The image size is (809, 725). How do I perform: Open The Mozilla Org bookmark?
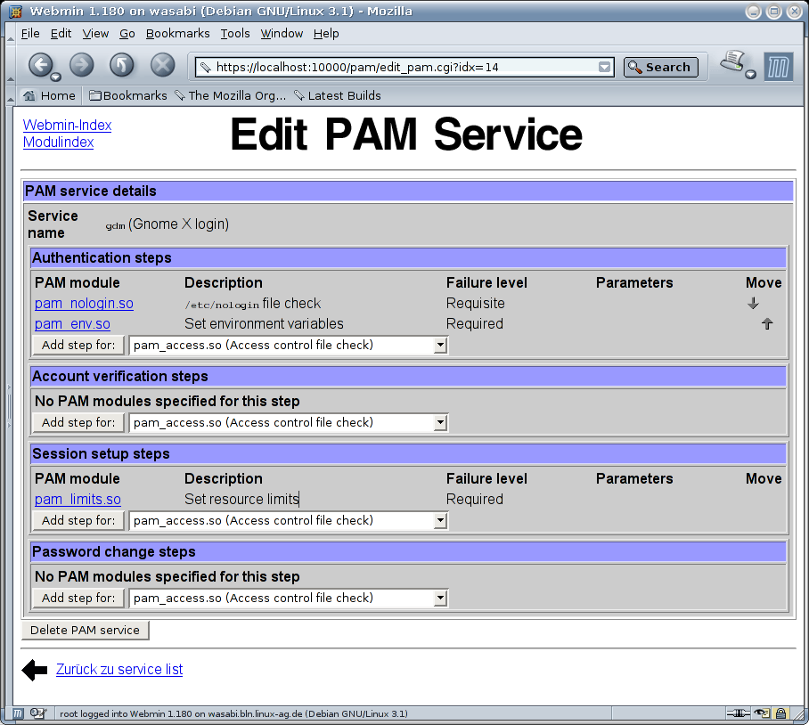tap(230, 96)
